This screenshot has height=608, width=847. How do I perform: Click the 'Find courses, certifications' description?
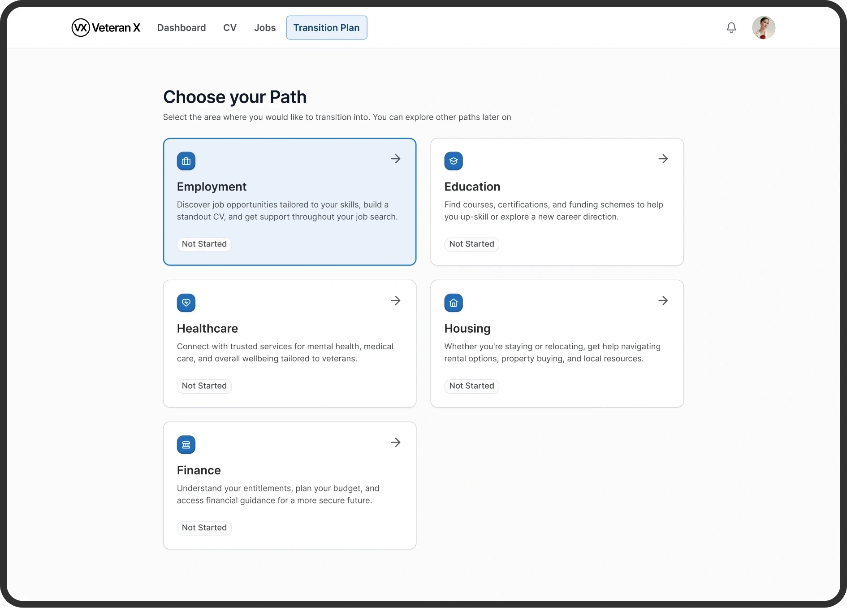click(553, 211)
